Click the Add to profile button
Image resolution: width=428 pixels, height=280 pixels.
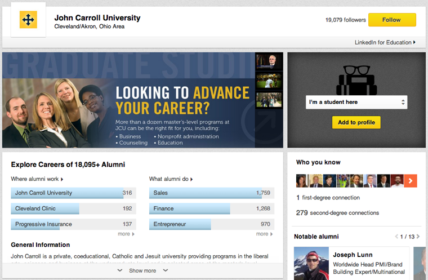[x=356, y=122]
